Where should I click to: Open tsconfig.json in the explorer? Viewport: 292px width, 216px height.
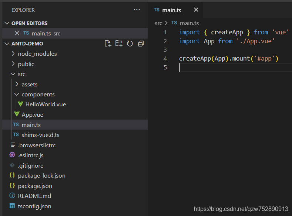[34, 206]
